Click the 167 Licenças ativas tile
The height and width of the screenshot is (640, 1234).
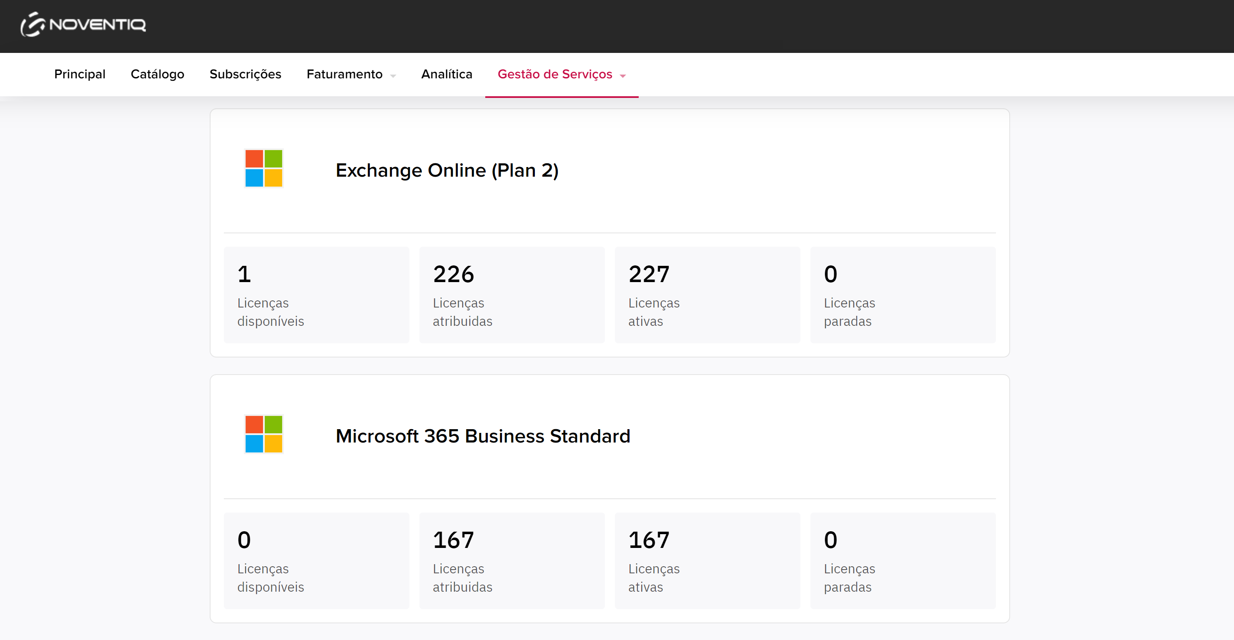click(x=707, y=560)
